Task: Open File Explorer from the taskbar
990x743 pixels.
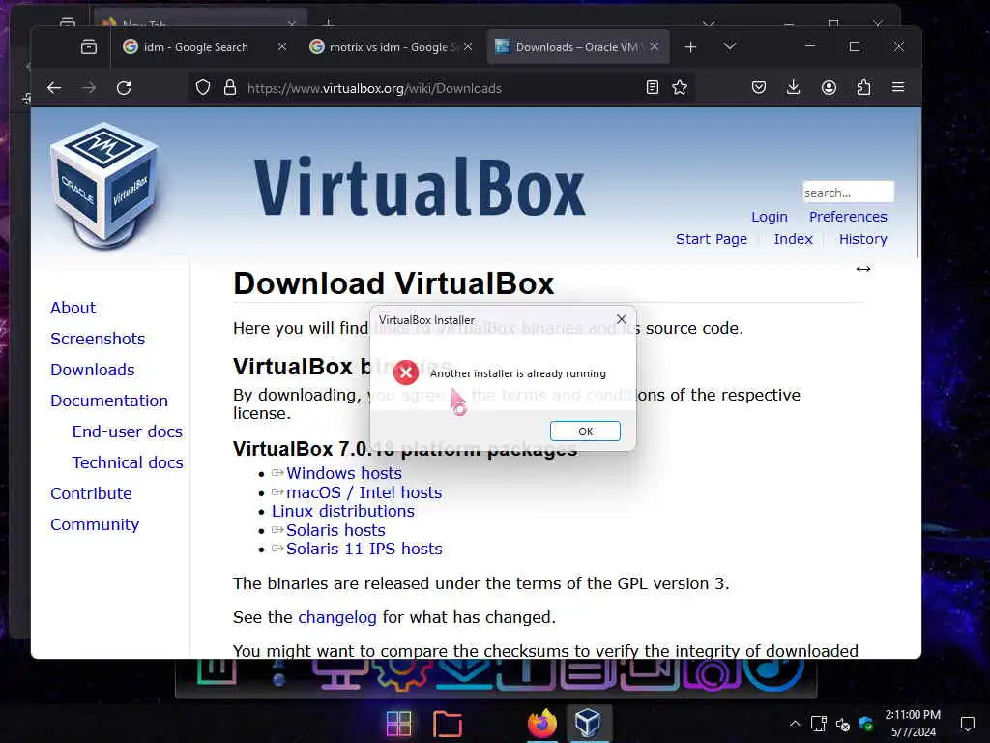Action: pyautogui.click(x=448, y=724)
